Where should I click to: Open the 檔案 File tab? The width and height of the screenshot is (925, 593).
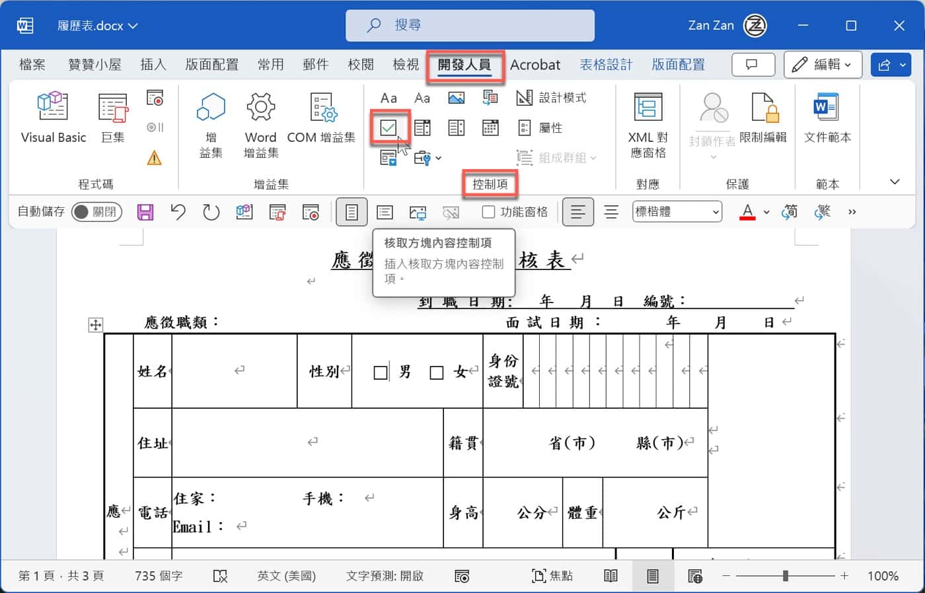[x=32, y=64]
